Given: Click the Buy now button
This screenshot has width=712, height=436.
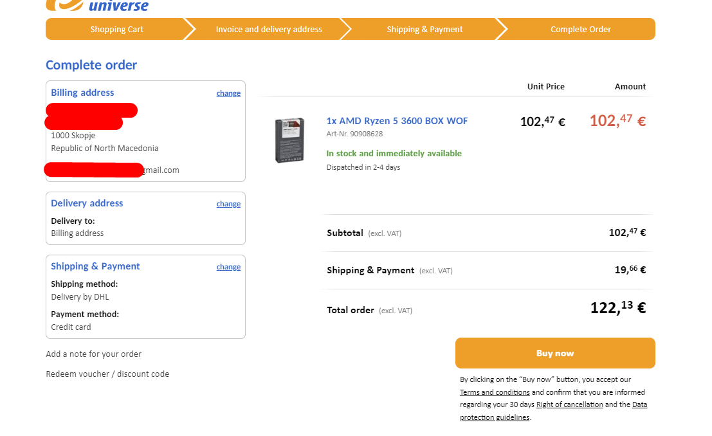Looking at the screenshot, I should tap(555, 353).
